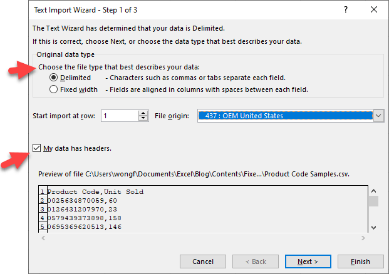Screen dimensions: 389x274
Task: Select the Fixed width radio button
Action: pyautogui.click(x=54, y=89)
